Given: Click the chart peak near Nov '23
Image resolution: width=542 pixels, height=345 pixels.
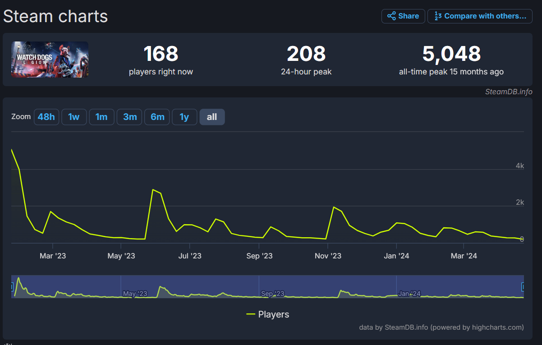Looking at the screenshot, I should pyautogui.click(x=334, y=207).
